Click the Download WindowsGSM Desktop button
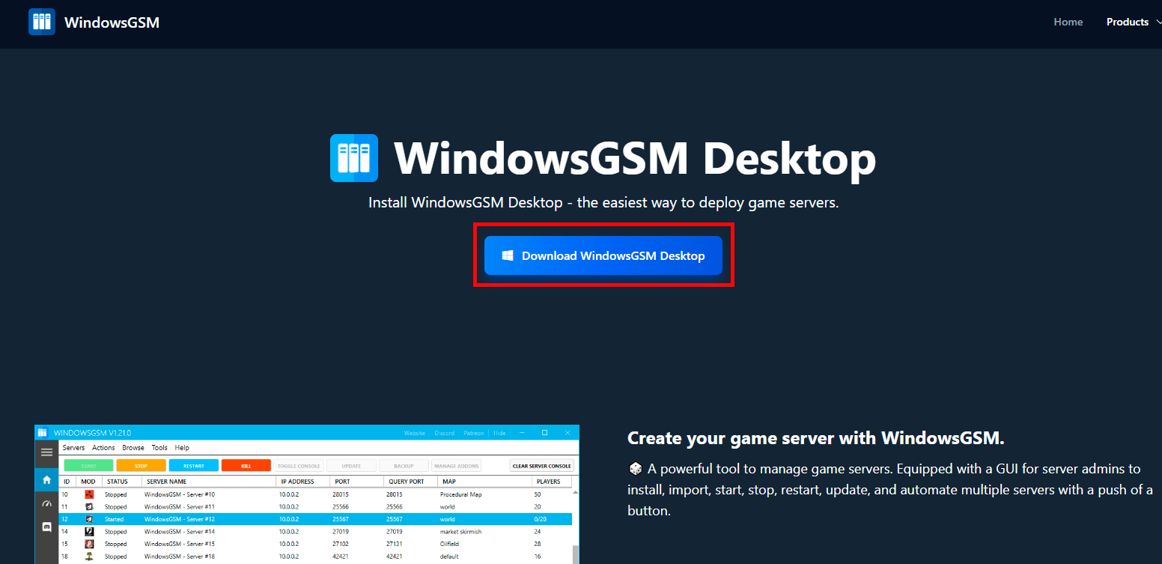This screenshot has height=564, width=1162. pyautogui.click(x=603, y=255)
